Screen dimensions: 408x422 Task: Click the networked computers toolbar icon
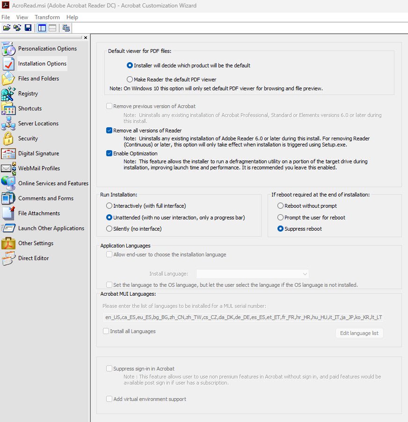point(66,28)
